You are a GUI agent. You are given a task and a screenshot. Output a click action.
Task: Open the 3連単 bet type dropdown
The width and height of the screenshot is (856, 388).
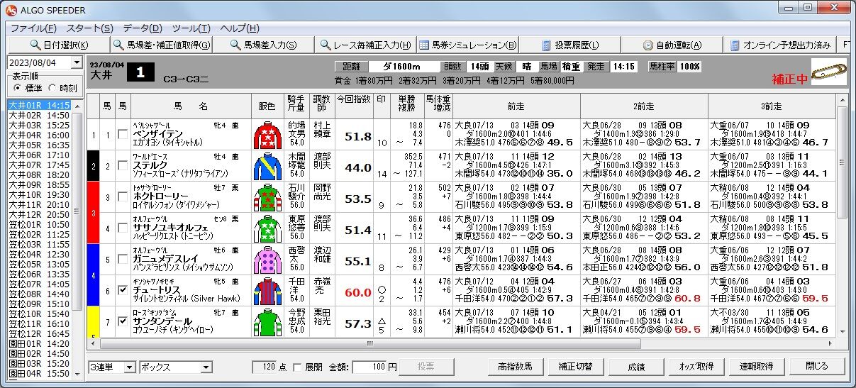coord(128,367)
